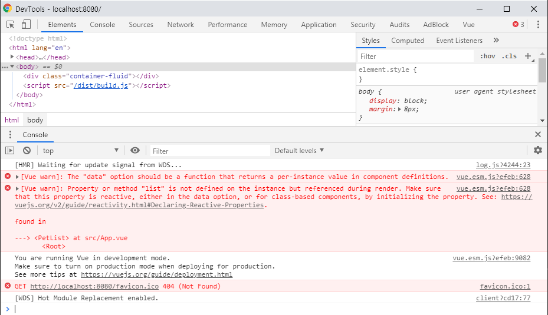
Task: Select the Console drawer tab
Action: (x=35, y=135)
